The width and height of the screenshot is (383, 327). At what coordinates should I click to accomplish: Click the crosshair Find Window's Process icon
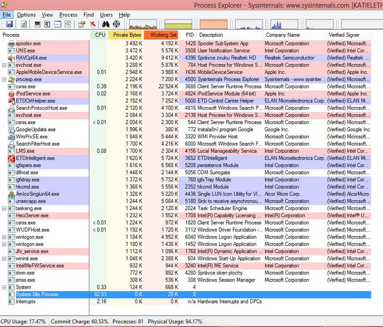tap(117, 24)
